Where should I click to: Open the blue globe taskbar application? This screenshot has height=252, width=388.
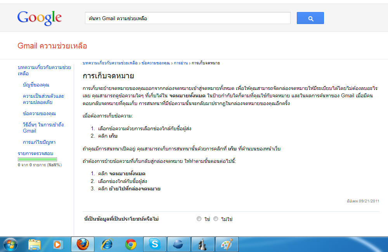tap(178, 244)
